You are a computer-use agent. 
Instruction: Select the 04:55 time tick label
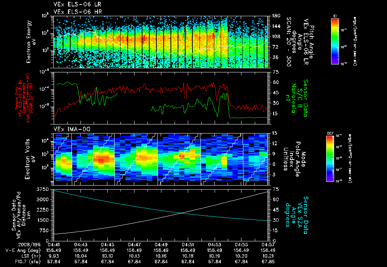[241, 245]
